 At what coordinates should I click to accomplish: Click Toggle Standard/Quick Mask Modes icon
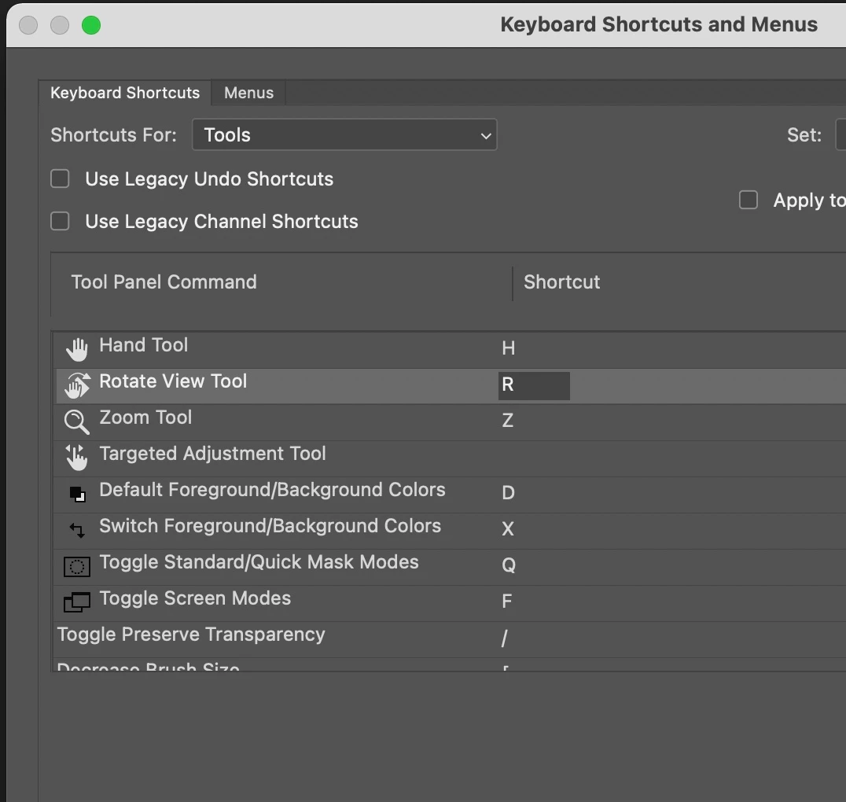pos(77,566)
